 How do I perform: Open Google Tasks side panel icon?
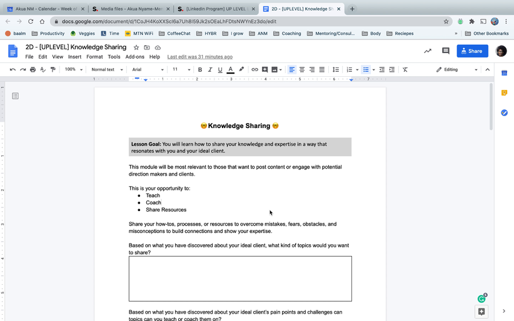coord(504,112)
